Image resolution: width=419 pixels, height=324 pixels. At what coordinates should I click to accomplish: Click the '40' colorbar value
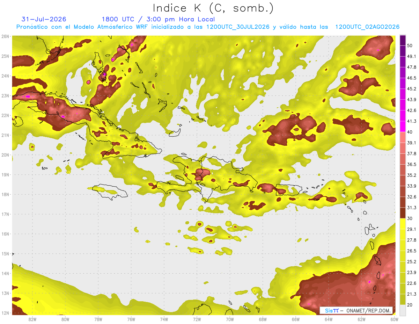(x=410, y=132)
